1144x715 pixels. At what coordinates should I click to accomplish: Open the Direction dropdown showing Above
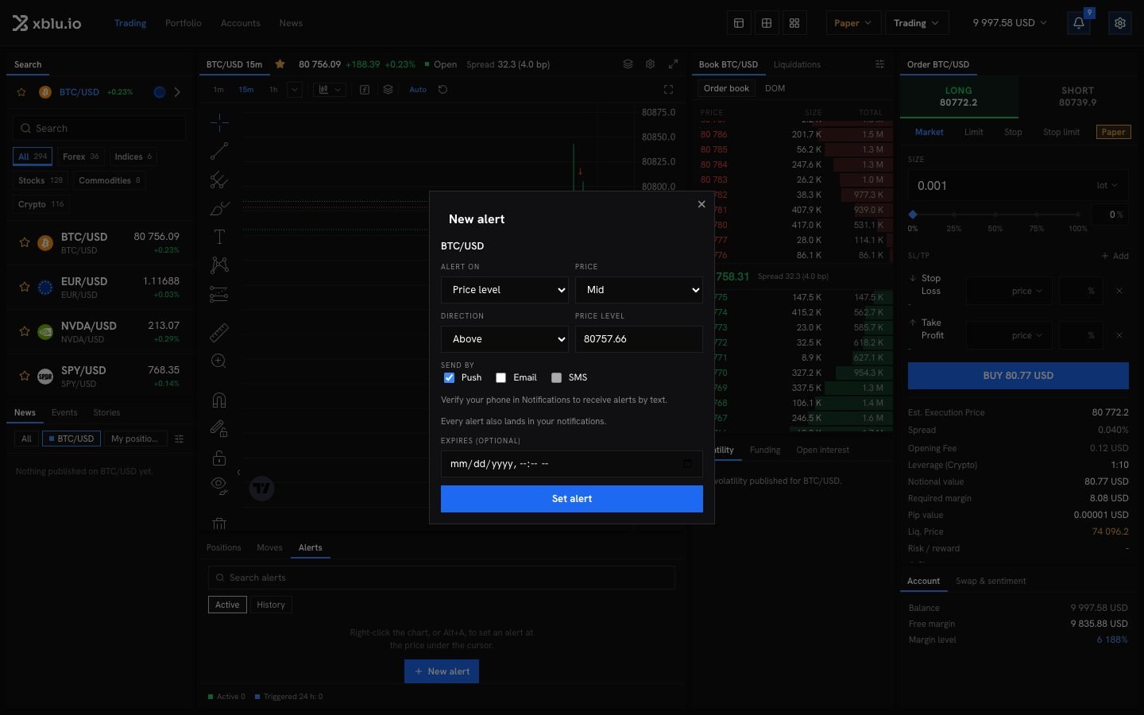pyautogui.click(x=504, y=339)
